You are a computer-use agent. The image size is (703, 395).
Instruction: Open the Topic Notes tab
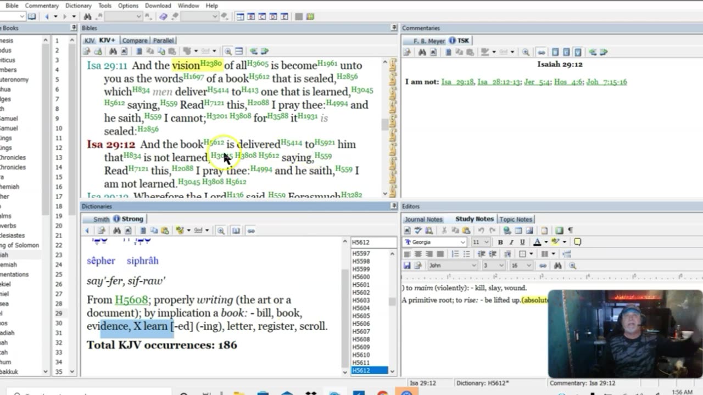tap(515, 219)
